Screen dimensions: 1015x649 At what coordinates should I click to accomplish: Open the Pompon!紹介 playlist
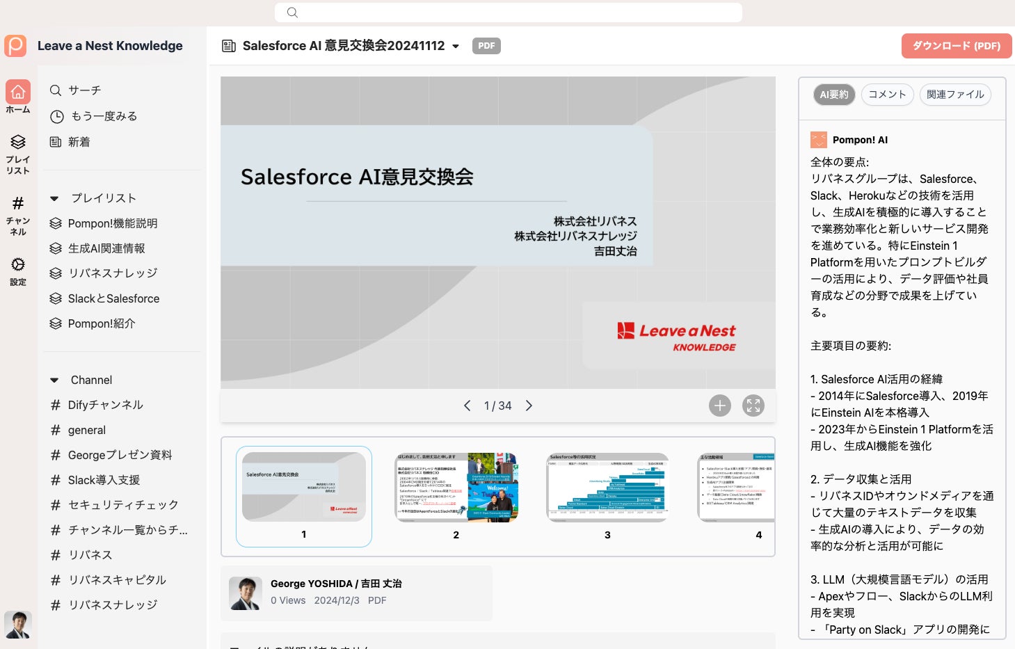point(102,323)
